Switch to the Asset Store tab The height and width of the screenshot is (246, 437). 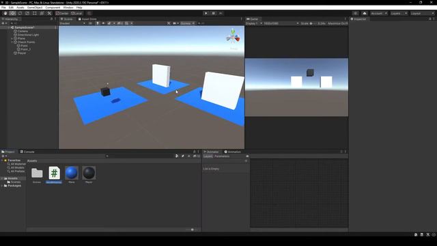click(87, 19)
